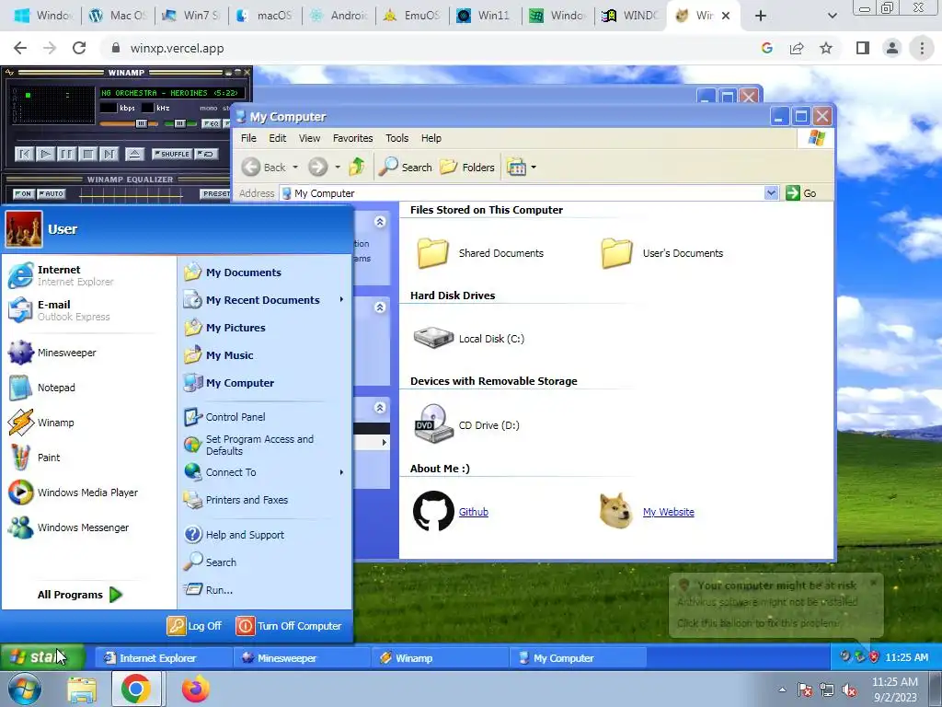
Task: Open File menu in My Computer
Action: [248, 138]
